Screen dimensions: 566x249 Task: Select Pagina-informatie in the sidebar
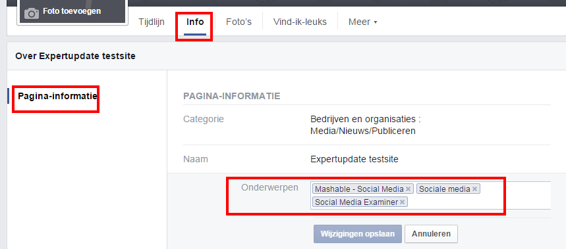pyautogui.click(x=57, y=96)
